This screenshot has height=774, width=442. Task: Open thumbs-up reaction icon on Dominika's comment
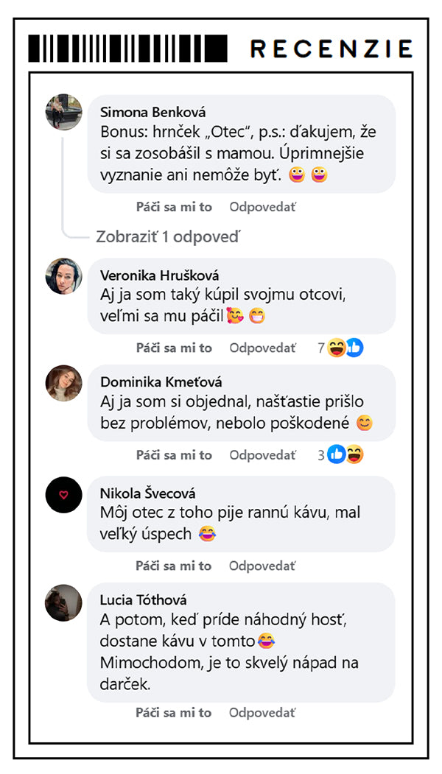(337, 454)
